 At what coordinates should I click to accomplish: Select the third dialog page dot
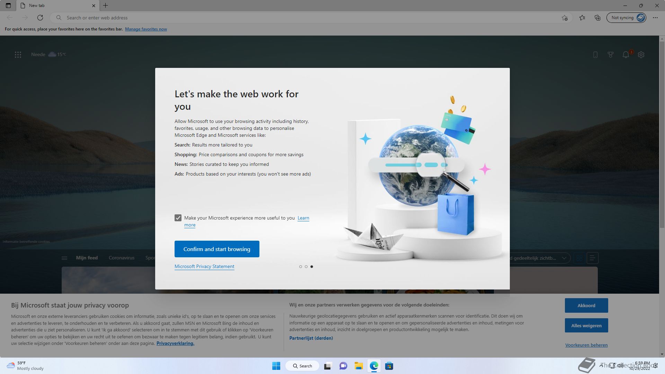click(x=312, y=267)
